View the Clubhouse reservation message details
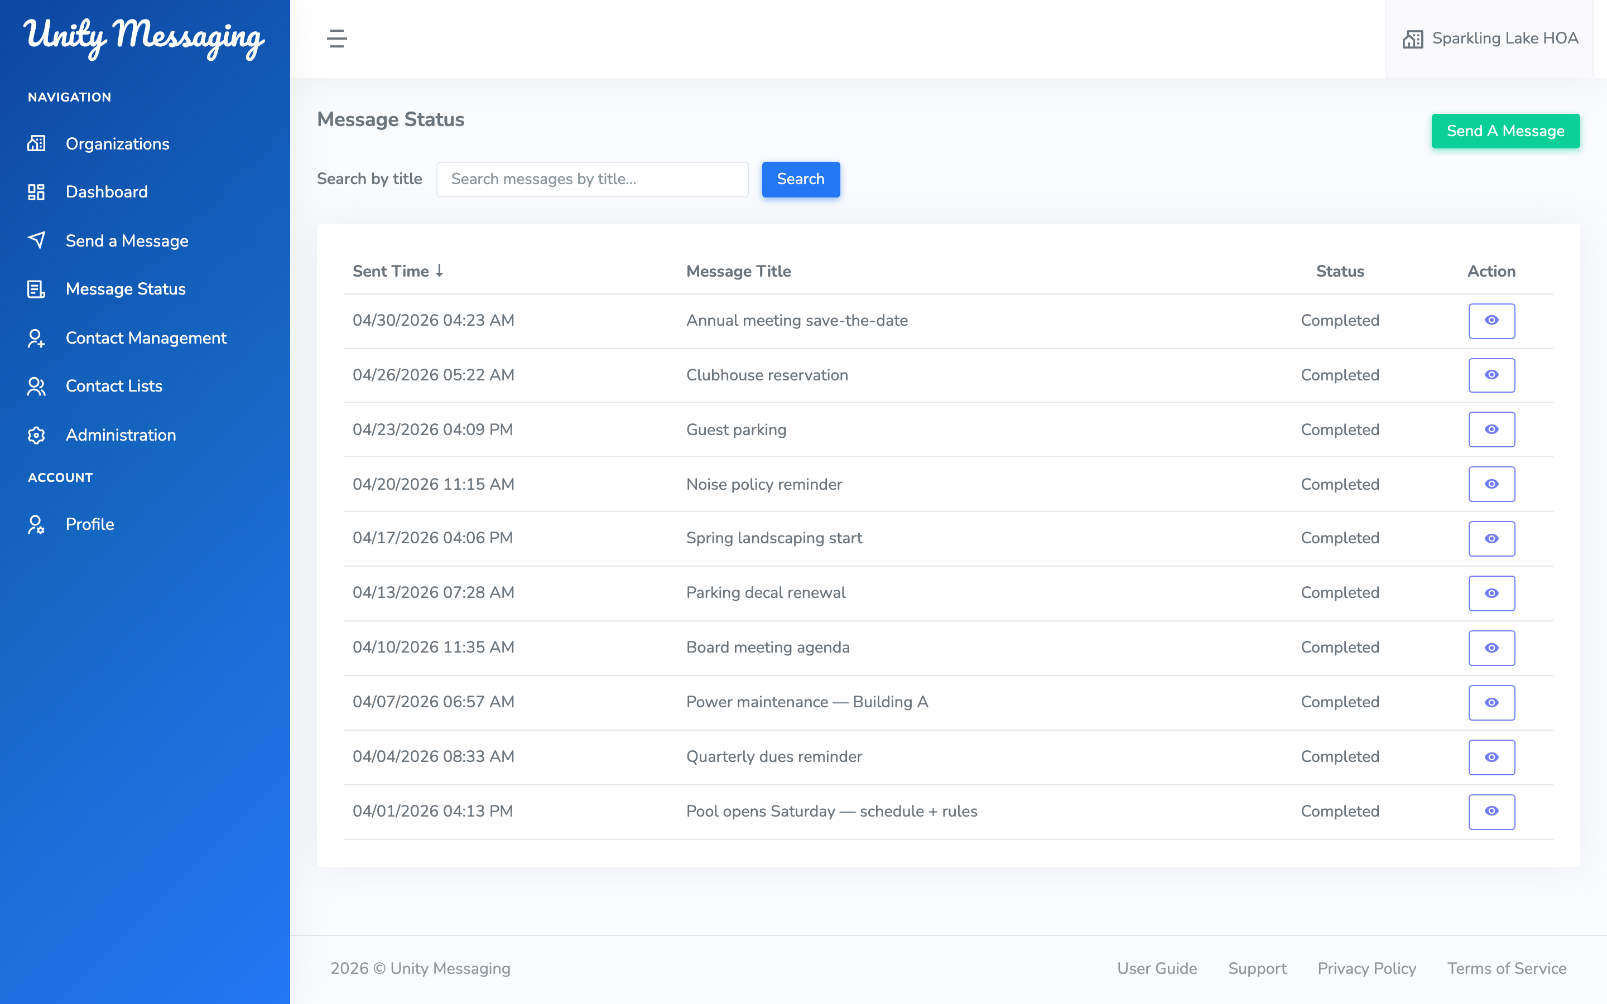 pyautogui.click(x=1491, y=375)
